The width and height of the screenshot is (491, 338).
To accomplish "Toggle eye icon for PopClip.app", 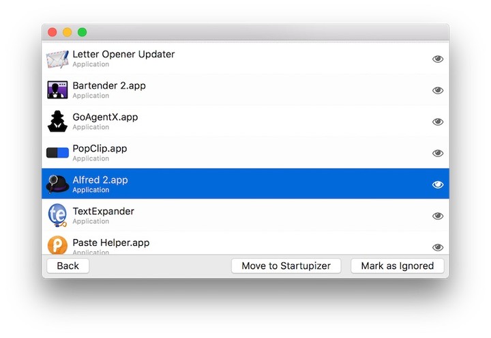I will tap(438, 153).
